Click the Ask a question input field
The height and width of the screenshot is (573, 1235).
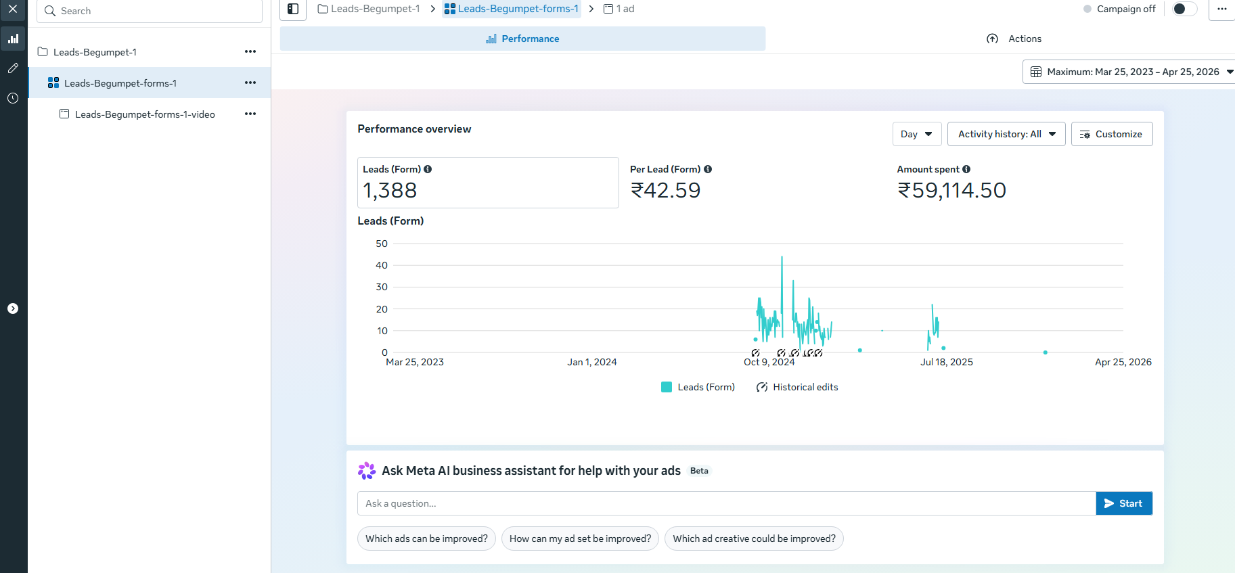pyautogui.click(x=726, y=503)
